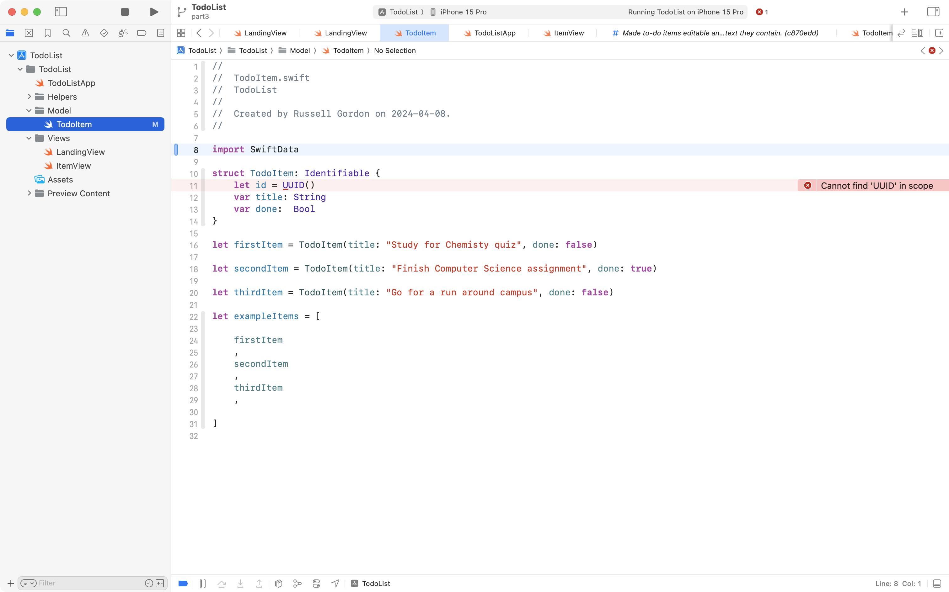The width and height of the screenshot is (949, 592).
Task: Run the TodoList app
Action: [x=153, y=12]
